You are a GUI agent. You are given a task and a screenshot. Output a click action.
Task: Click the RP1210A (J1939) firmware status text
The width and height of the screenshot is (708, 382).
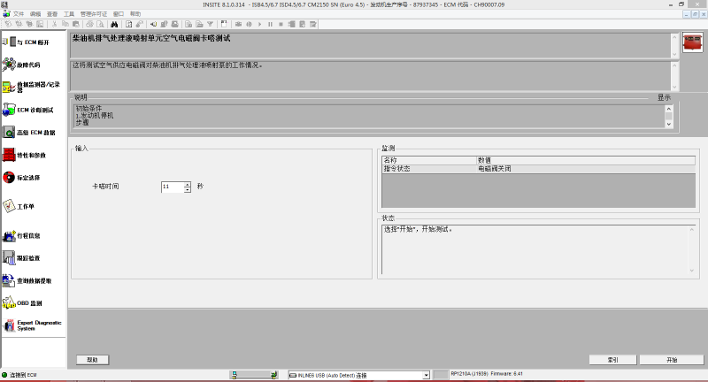click(486, 374)
